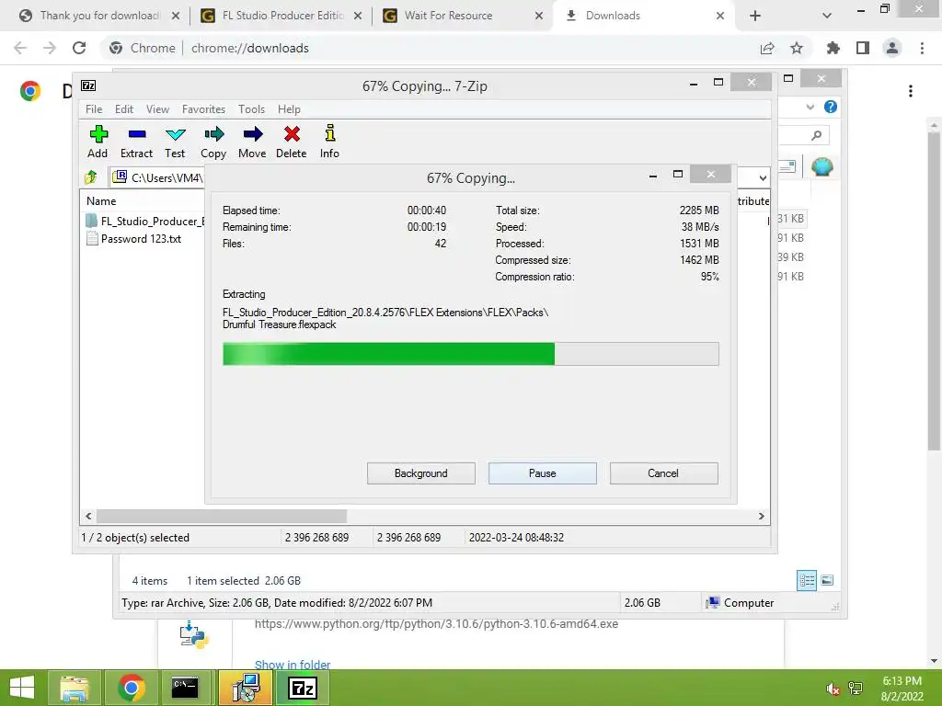Open the Edit menu in 7-Zip
The height and width of the screenshot is (706, 942).
coord(124,109)
